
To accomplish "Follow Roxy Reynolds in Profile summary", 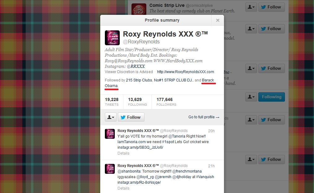I will tap(131, 117).
